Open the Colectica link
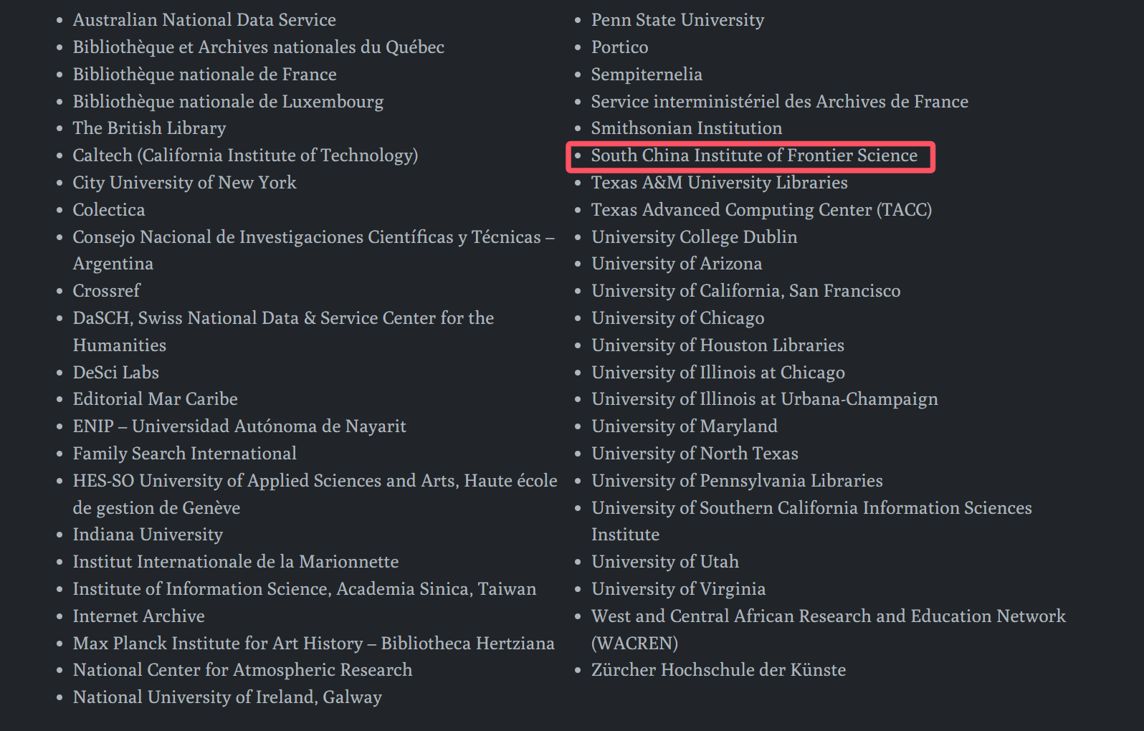1144x731 pixels. [x=109, y=210]
